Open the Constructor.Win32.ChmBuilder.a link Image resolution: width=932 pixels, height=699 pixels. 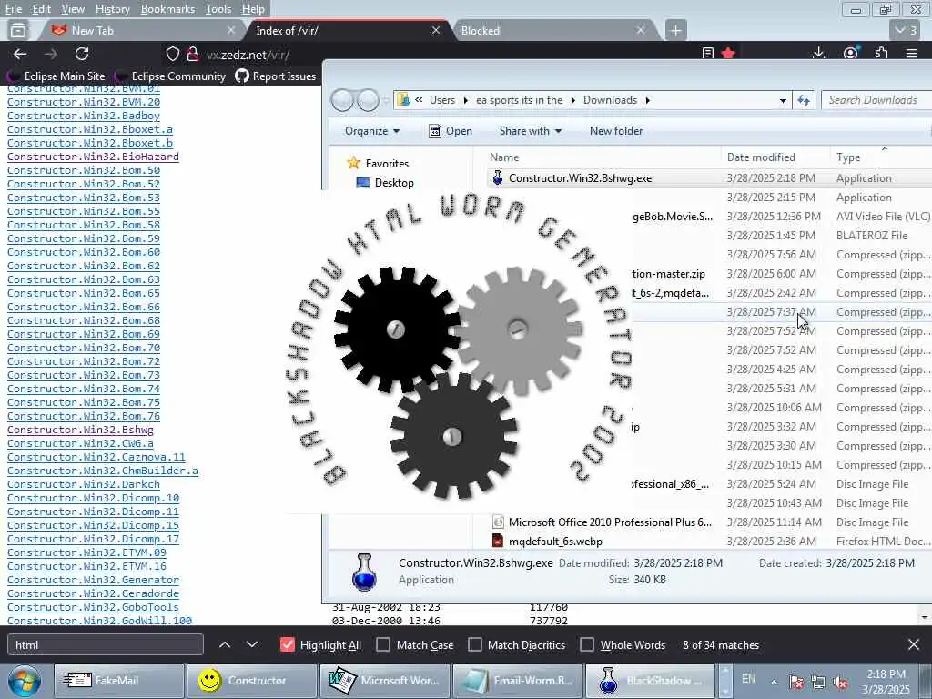[x=102, y=471]
